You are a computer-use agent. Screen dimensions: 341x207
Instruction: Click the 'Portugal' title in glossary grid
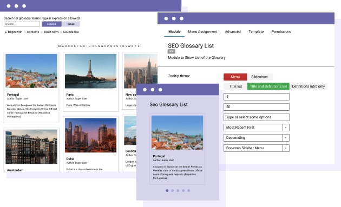coord(13,95)
